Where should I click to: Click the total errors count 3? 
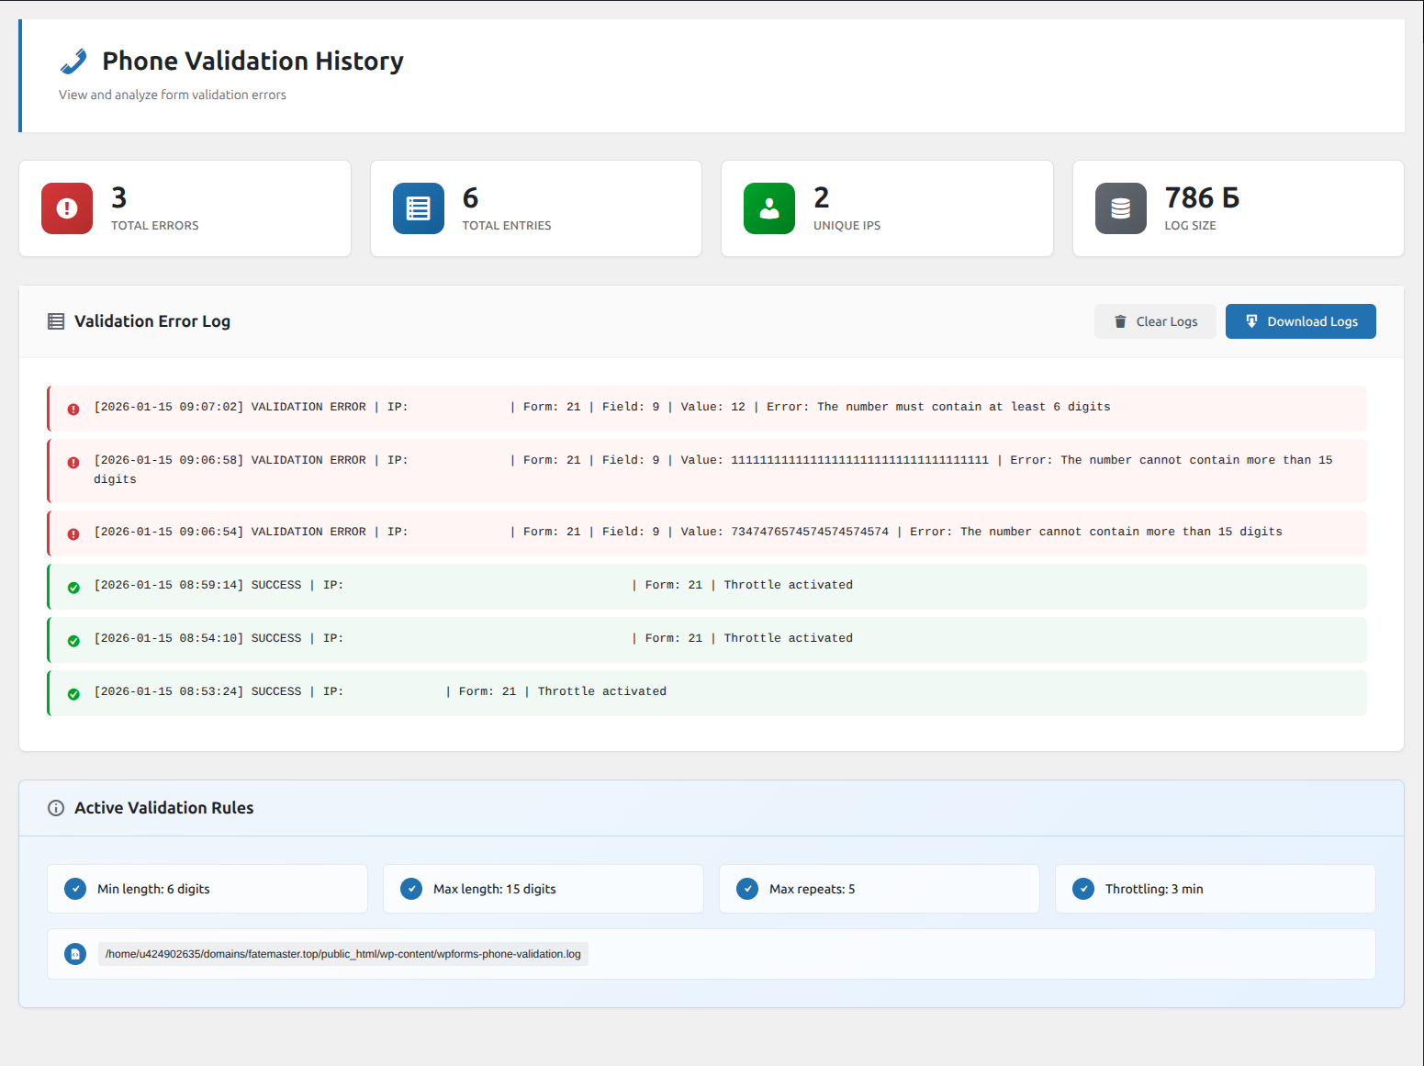[x=119, y=197]
